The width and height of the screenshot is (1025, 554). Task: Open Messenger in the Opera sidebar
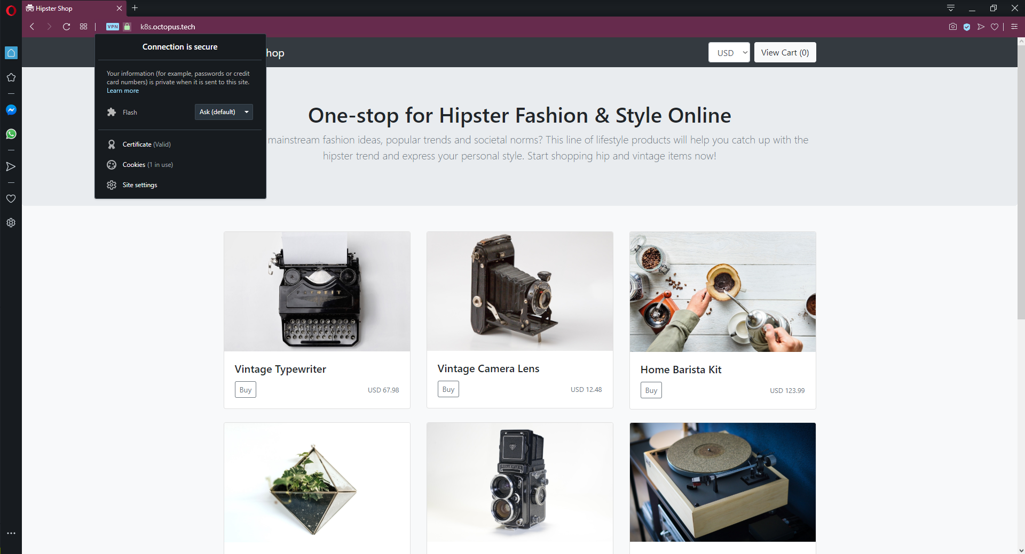click(x=11, y=110)
